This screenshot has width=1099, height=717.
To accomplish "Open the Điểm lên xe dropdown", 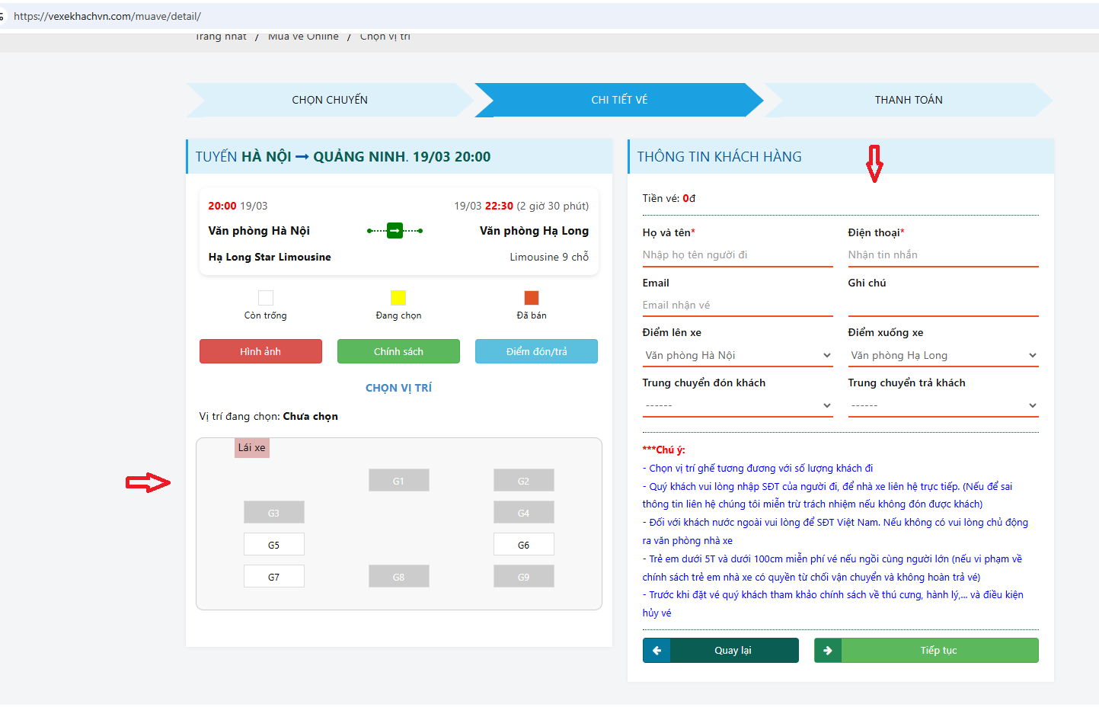I will 737,356.
